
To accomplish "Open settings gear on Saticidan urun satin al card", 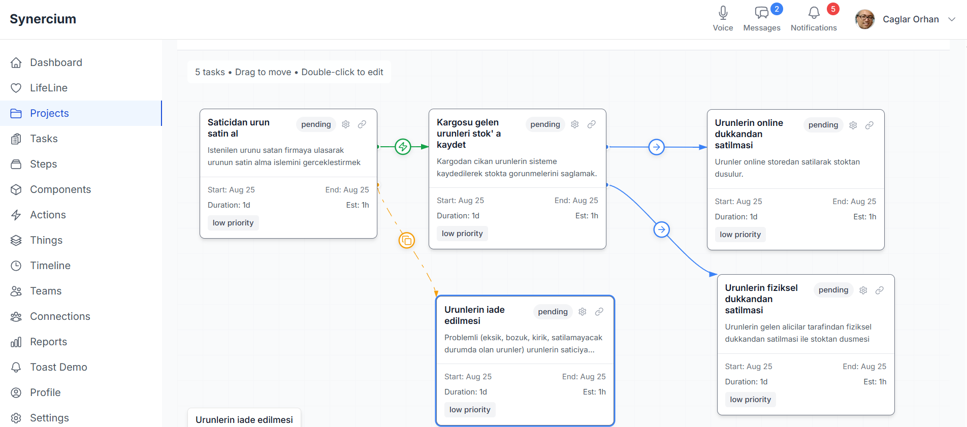I will [x=346, y=124].
